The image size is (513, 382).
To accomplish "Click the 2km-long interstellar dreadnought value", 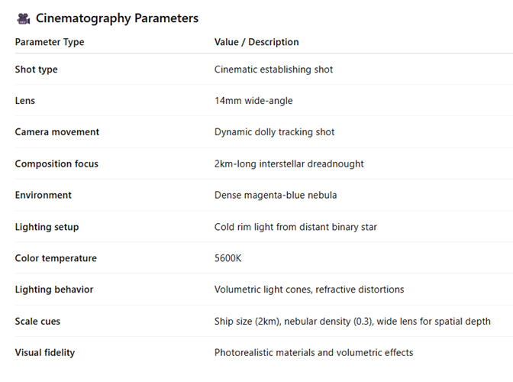I will coord(289,163).
